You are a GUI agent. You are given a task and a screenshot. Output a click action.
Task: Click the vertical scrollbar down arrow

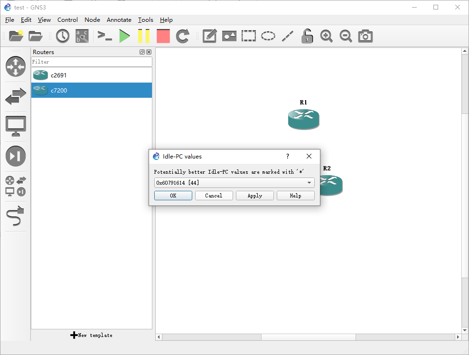click(x=465, y=330)
